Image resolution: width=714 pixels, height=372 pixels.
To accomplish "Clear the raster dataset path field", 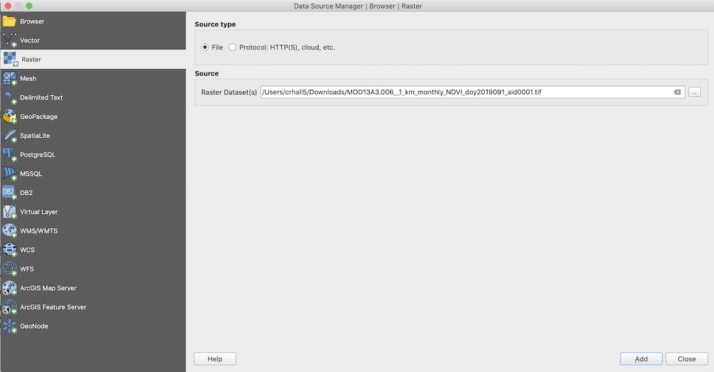I will click(677, 92).
